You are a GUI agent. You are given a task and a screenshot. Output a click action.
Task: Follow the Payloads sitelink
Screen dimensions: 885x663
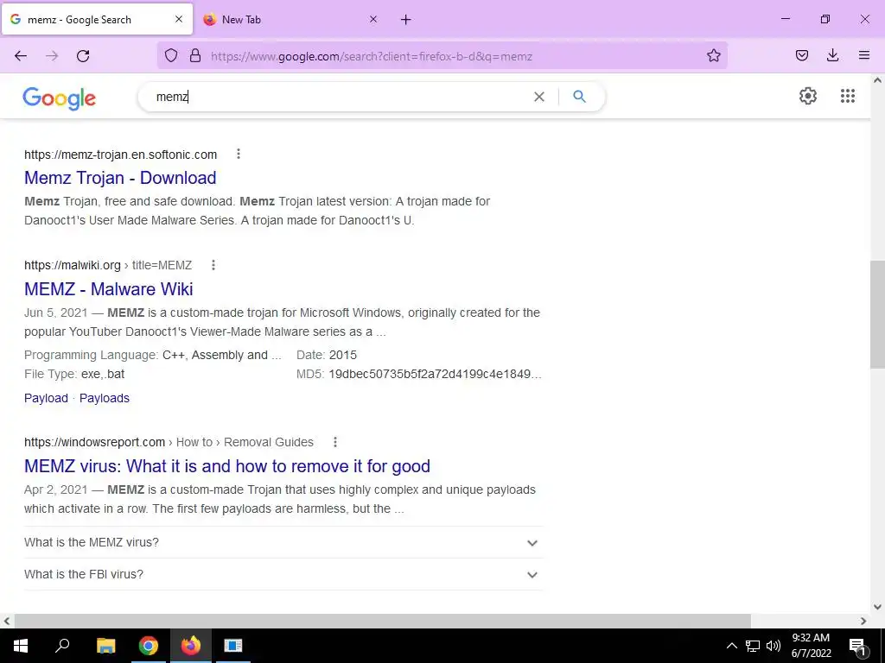point(105,398)
